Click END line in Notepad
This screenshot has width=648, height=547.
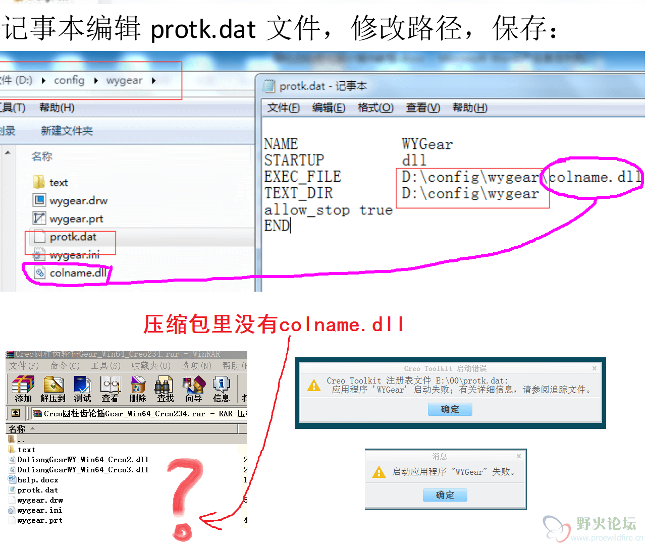pyautogui.click(x=277, y=226)
